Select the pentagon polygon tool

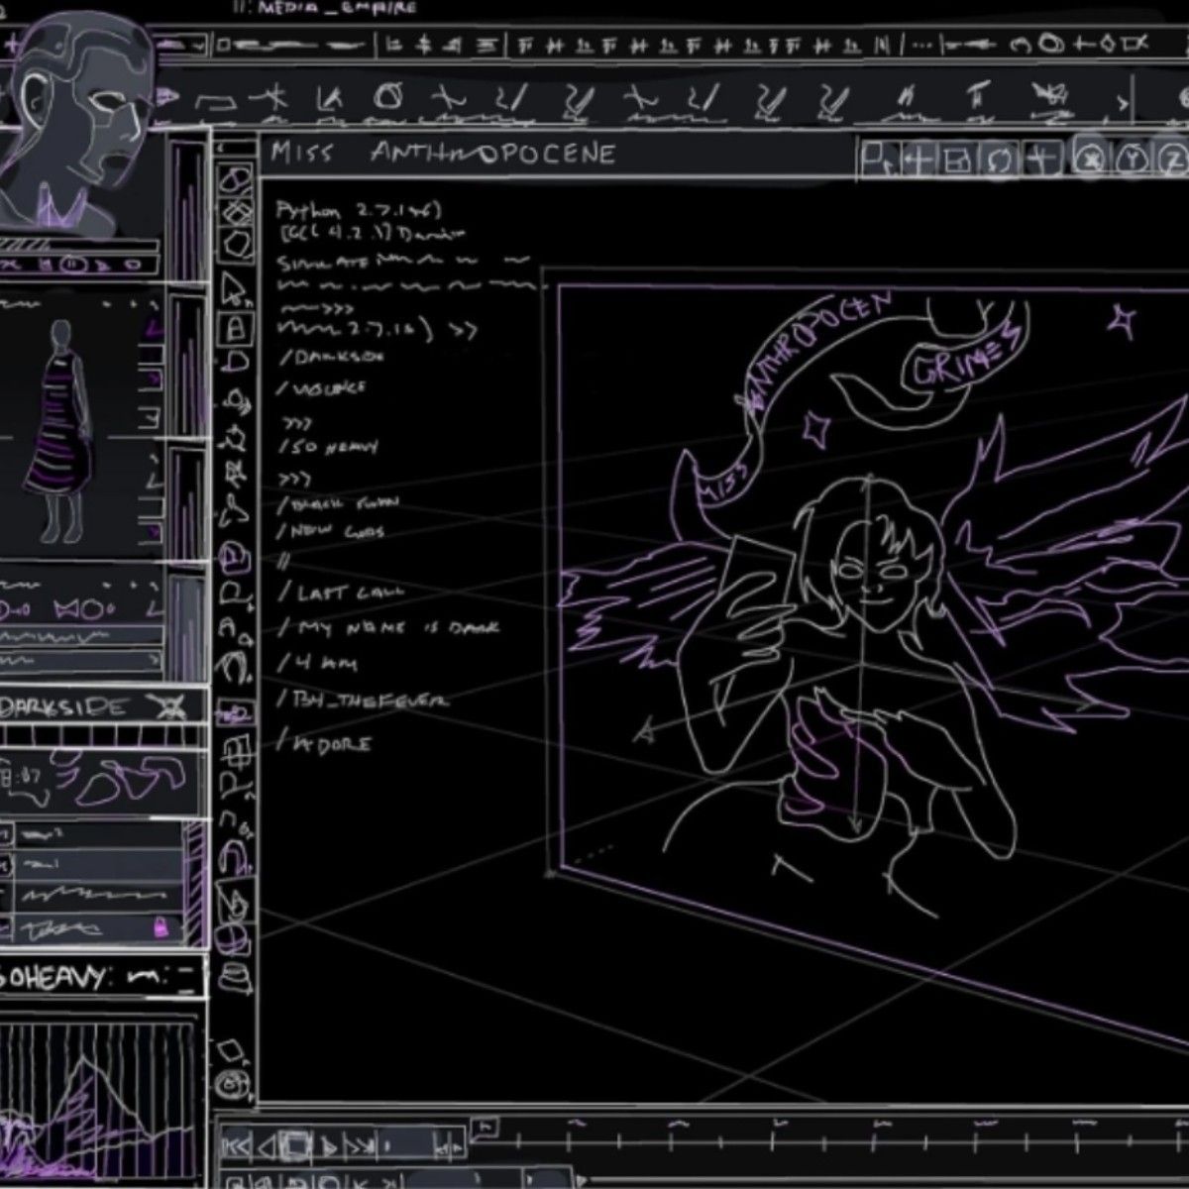click(x=236, y=244)
